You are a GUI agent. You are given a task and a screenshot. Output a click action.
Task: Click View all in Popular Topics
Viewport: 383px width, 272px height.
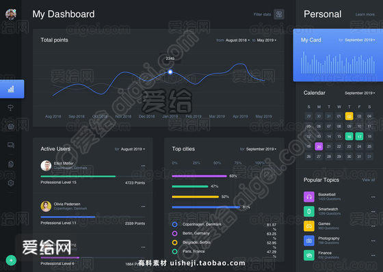[x=369, y=180]
